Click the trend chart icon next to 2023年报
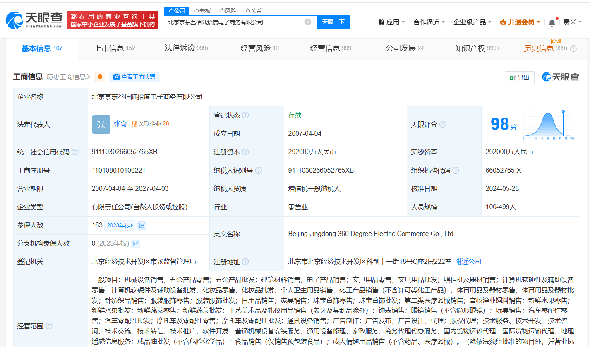Viewport: 590px width, 347px height. coord(142,225)
